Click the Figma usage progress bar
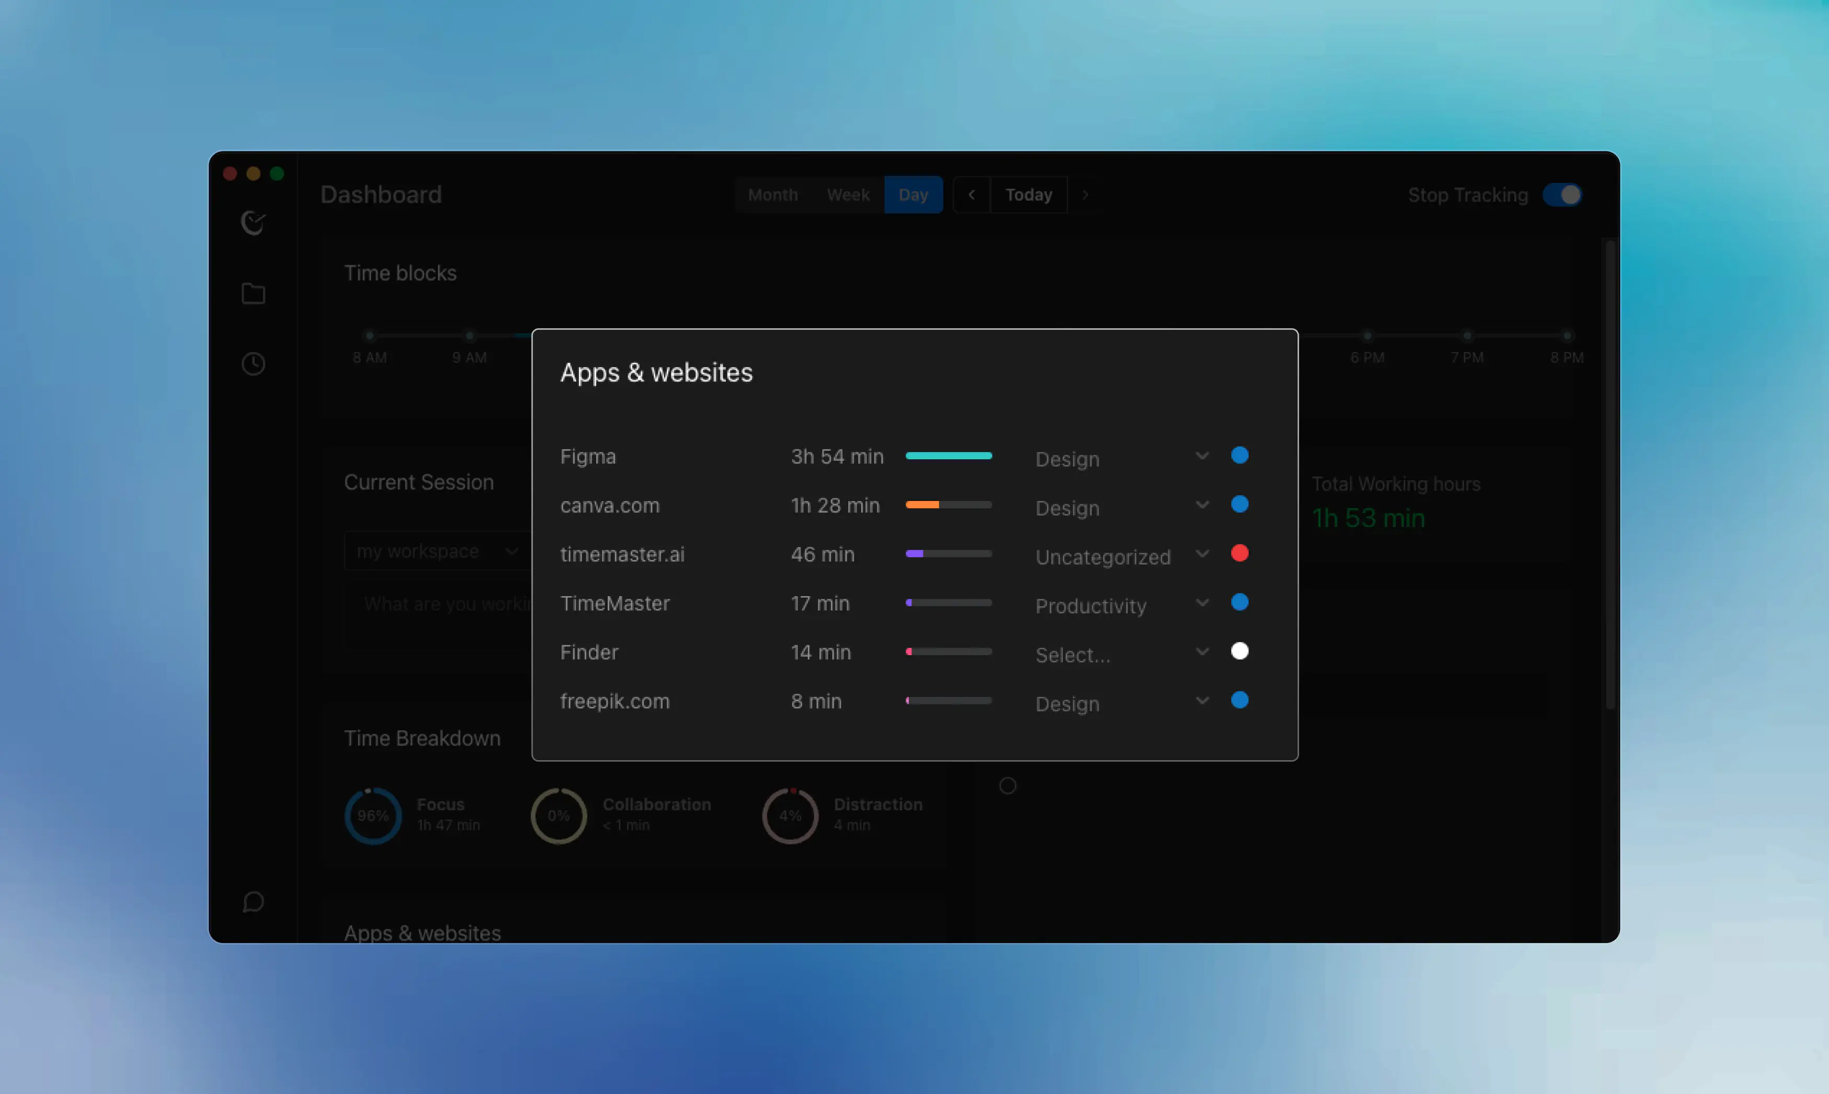This screenshot has width=1829, height=1094. [948, 456]
